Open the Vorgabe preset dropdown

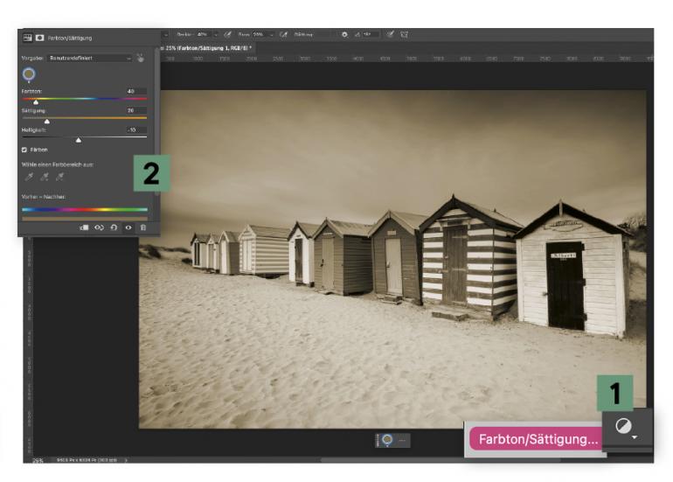pos(89,58)
